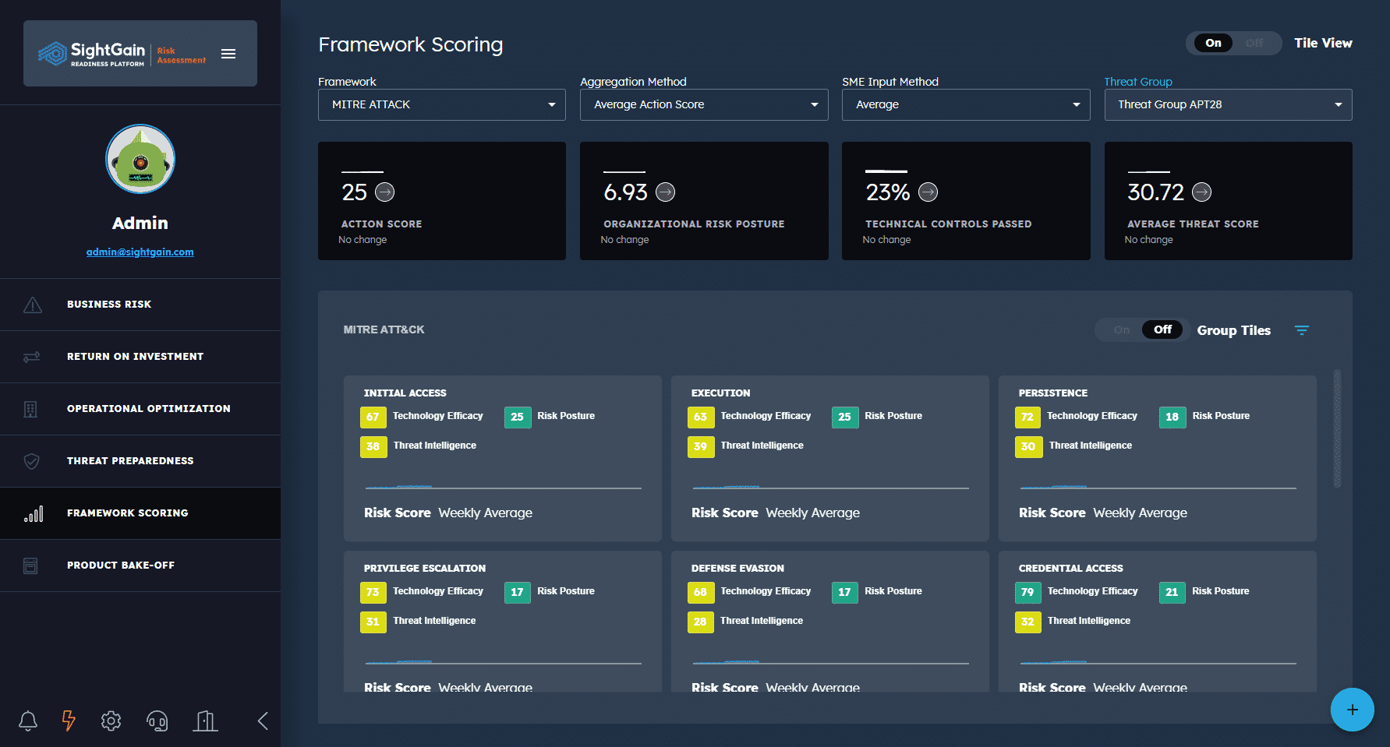Collapse the sidebar with the left chevron

coord(263,721)
